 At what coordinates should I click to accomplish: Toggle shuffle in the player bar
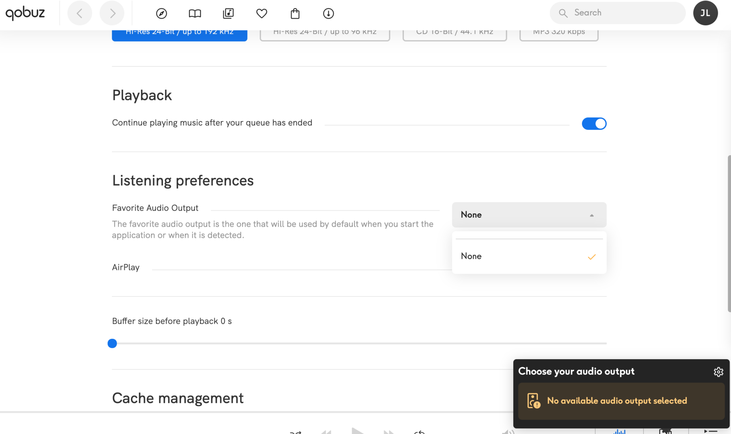(295, 432)
